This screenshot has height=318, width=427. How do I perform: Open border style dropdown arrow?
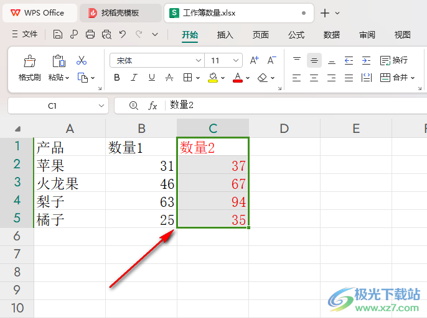198,78
